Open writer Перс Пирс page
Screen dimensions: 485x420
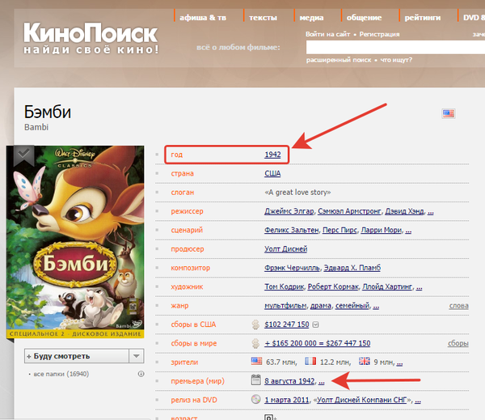[339, 230]
